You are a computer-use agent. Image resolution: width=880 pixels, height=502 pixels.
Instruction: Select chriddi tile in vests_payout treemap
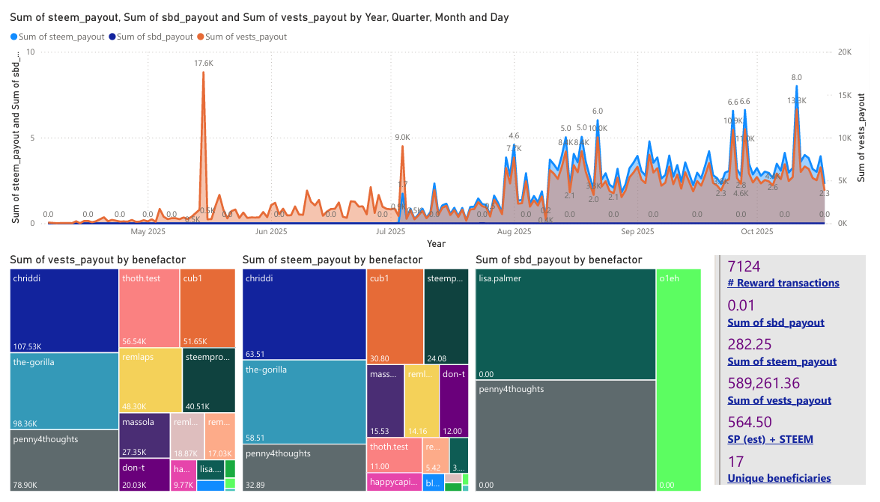pos(64,310)
